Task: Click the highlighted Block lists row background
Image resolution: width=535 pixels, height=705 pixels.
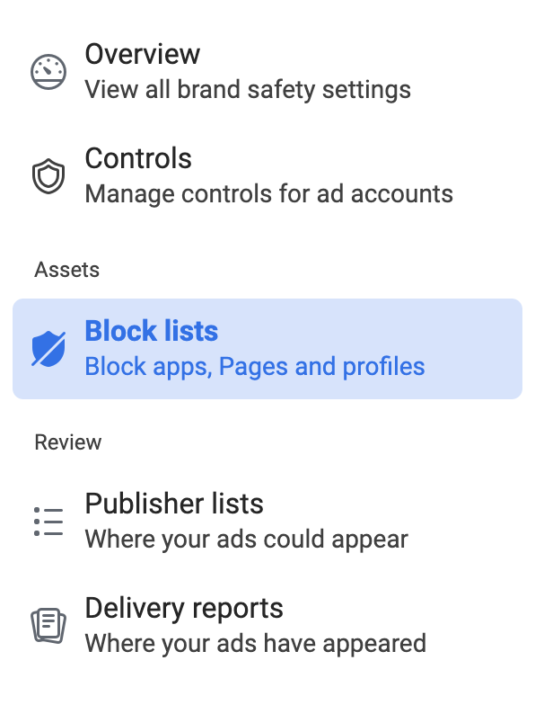Action: [x=267, y=349]
